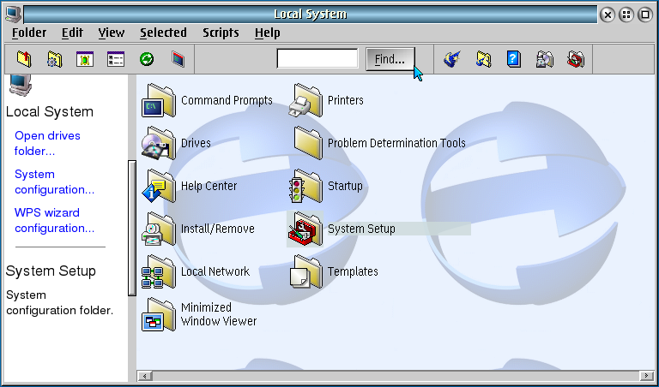The width and height of the screenshot is (659, 387).
Task: Open the Help Center folder icon
Action: click(x=159, y=186)
